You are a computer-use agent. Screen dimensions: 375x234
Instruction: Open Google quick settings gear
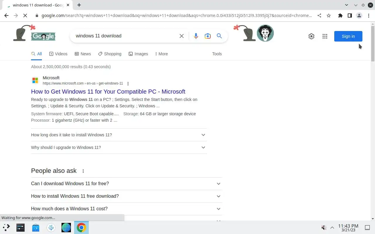(x=311, y=36)
